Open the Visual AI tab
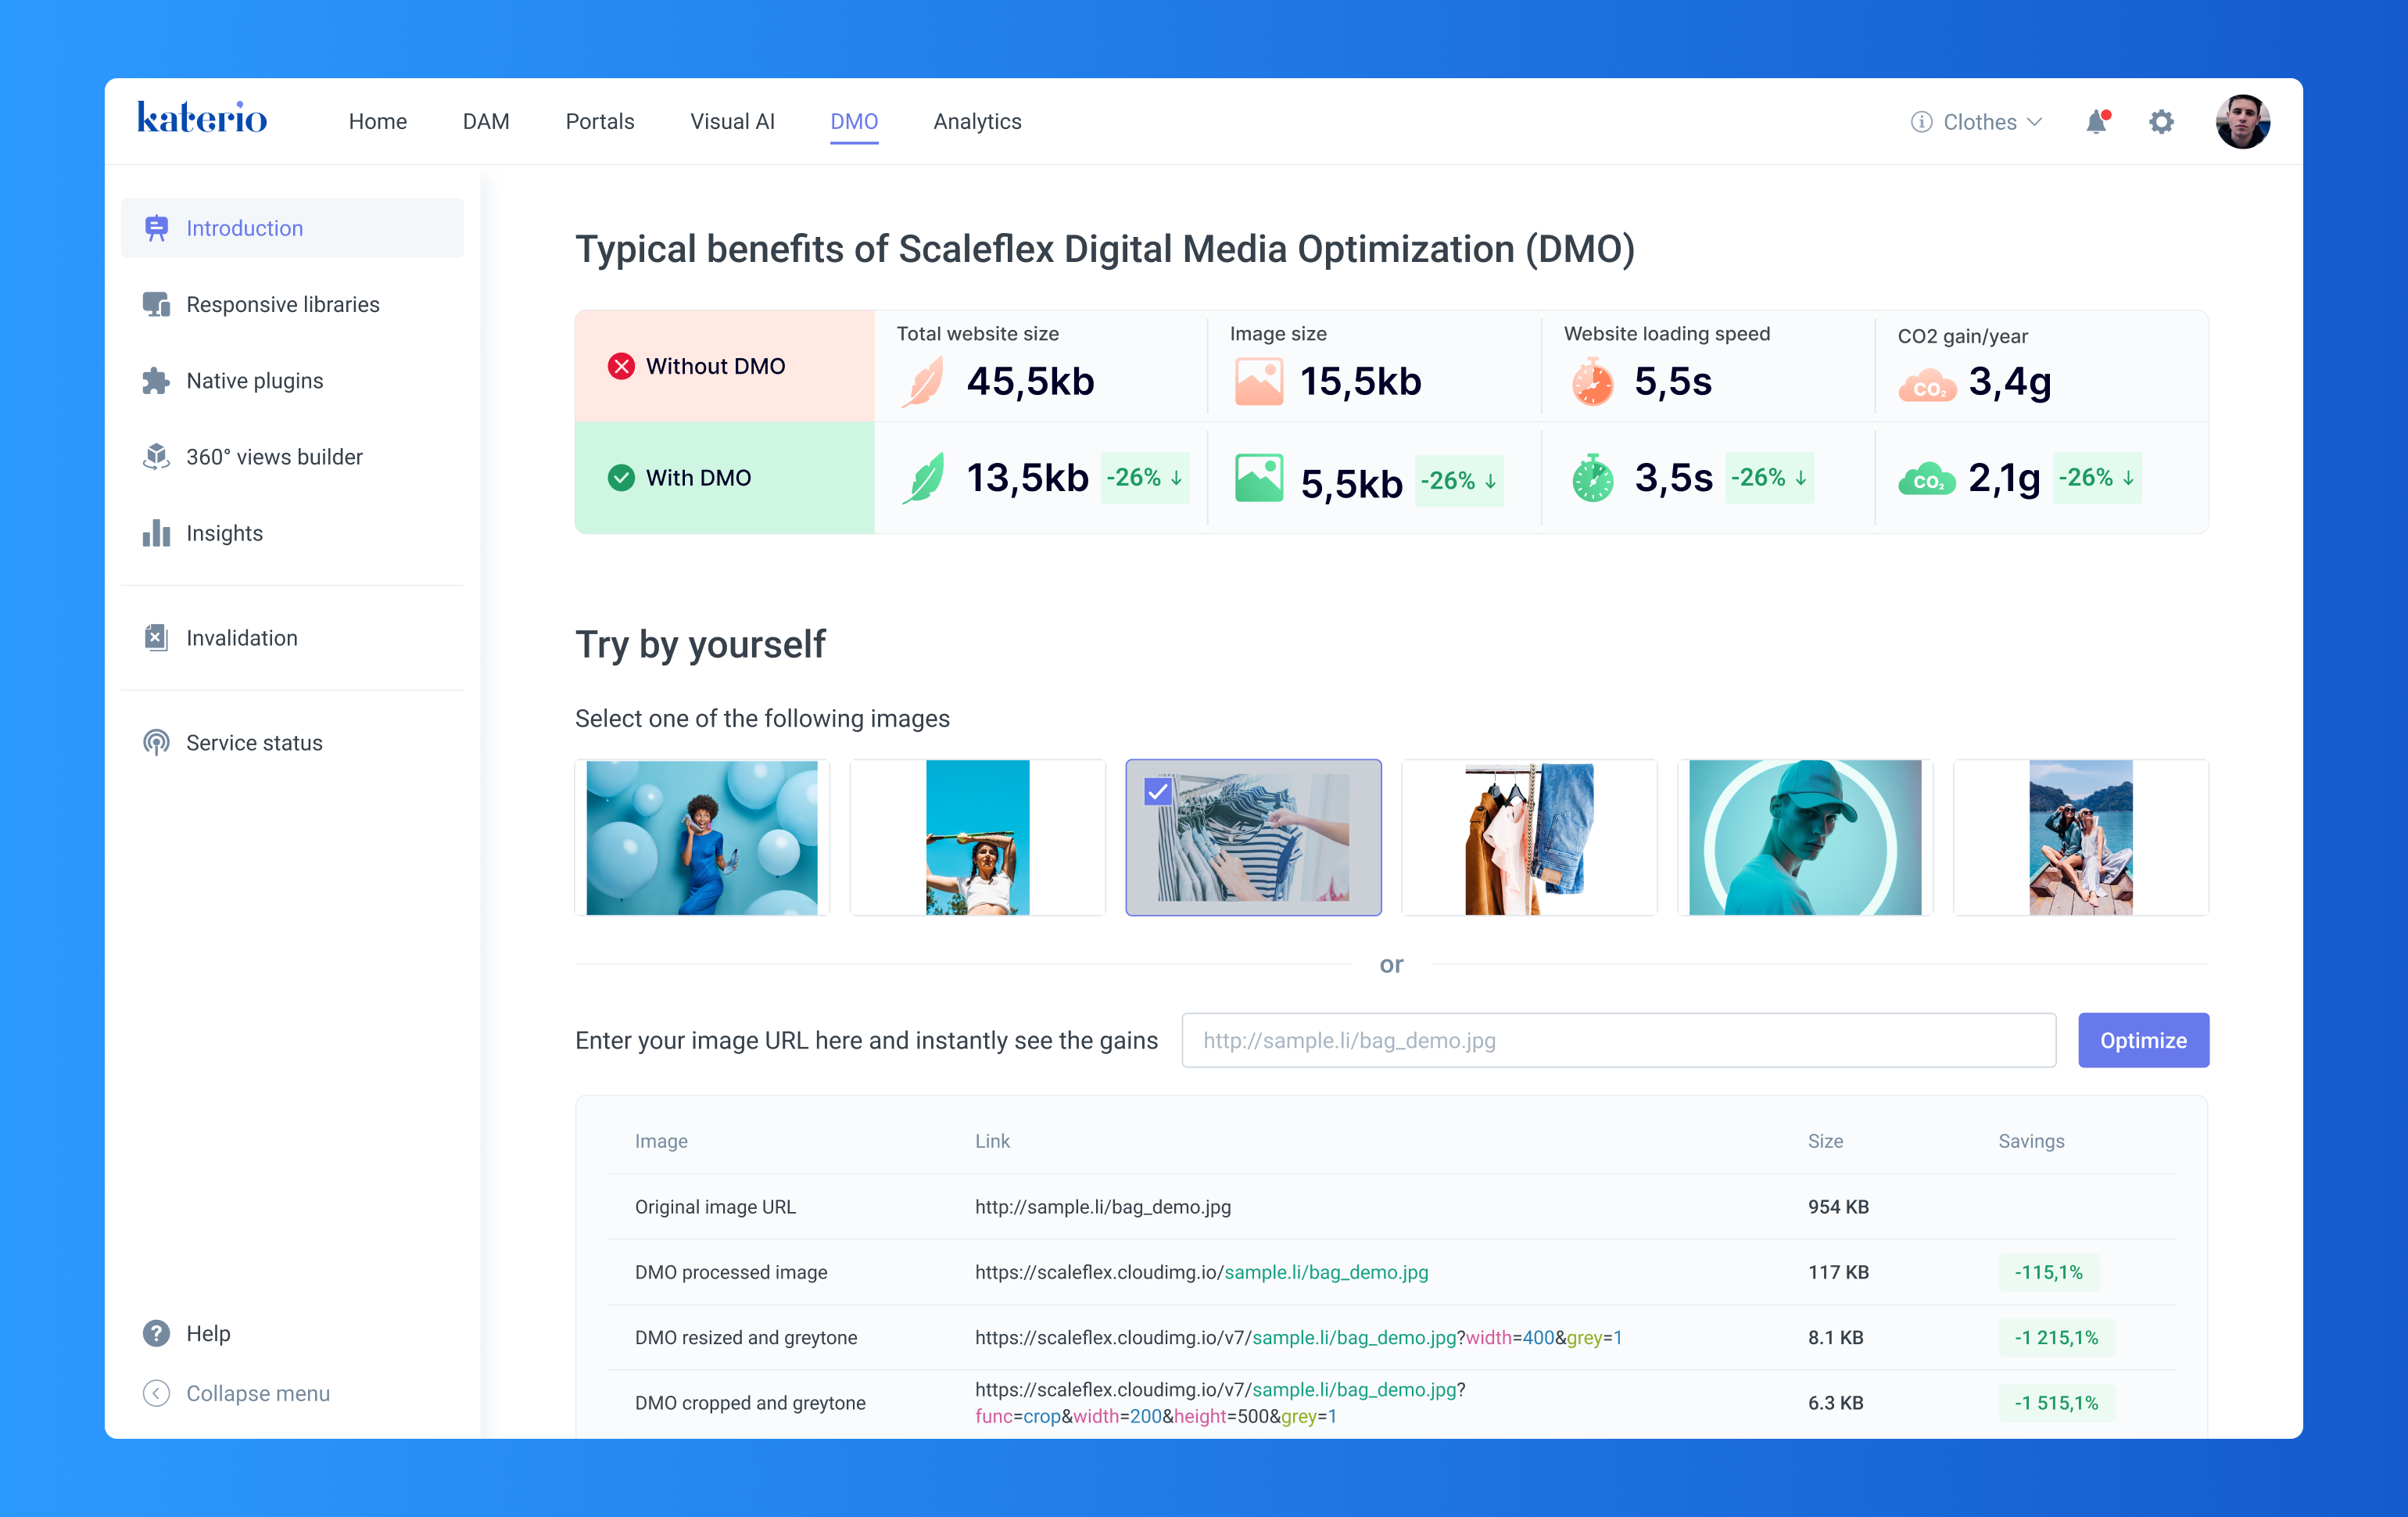Viewport: 2408px width, 1517px height. 732,122
